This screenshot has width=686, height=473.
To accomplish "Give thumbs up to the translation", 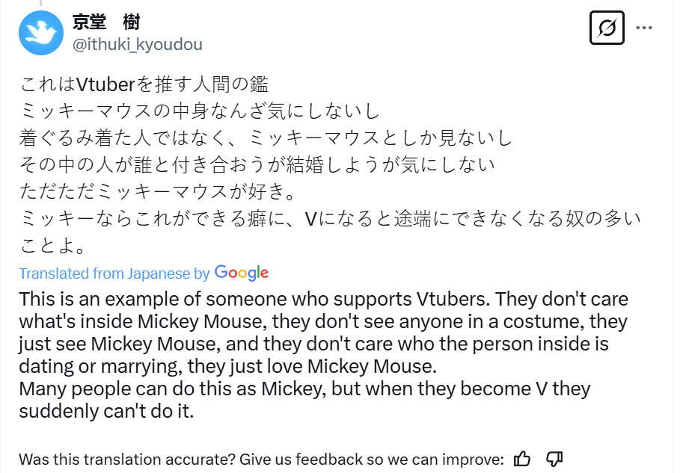I will [x=523, y=458].
